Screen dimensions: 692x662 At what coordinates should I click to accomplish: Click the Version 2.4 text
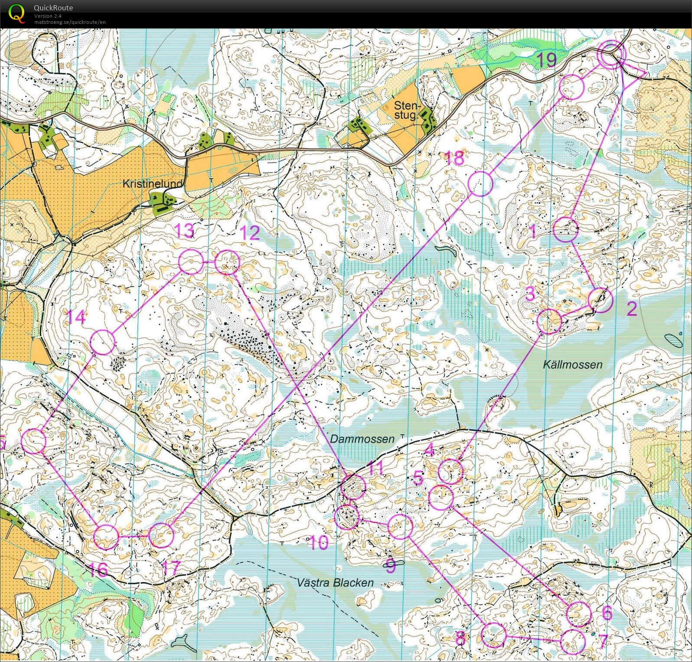coord(48,16)
